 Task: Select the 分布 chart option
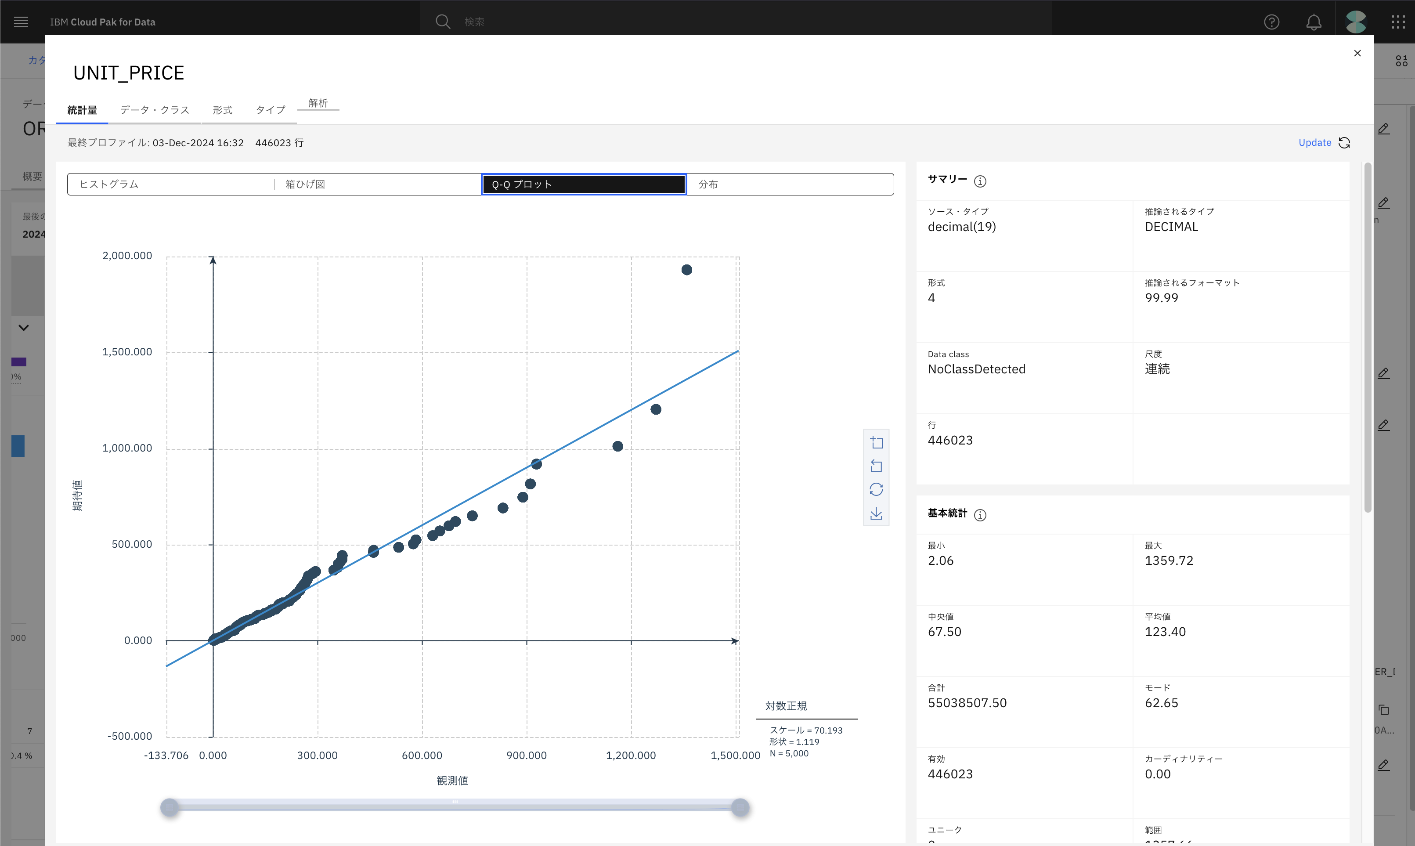[x=790, y=184]
